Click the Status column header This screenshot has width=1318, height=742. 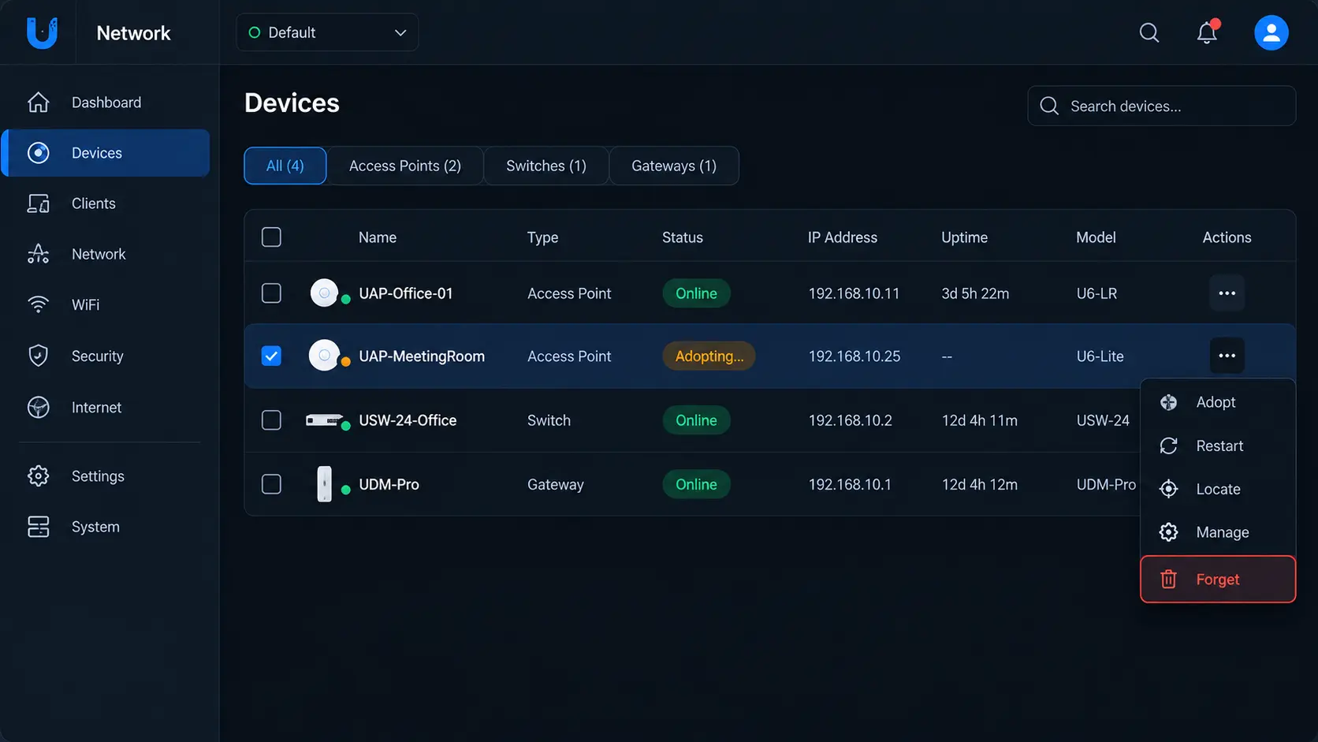683,237
